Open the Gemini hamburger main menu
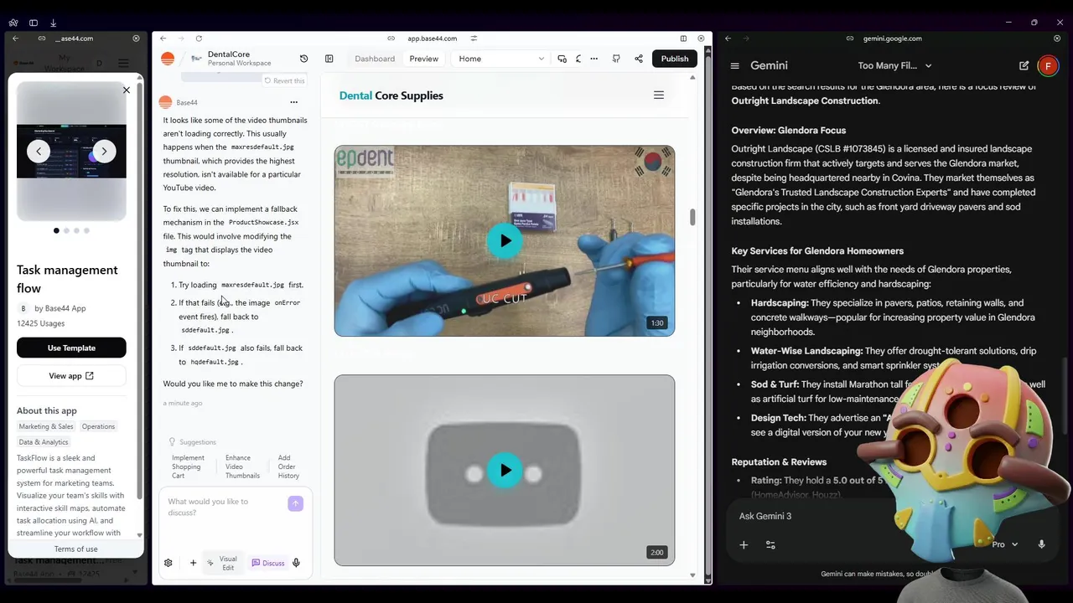This screenshot has width=1073, height=603. (x=735, y=65)
